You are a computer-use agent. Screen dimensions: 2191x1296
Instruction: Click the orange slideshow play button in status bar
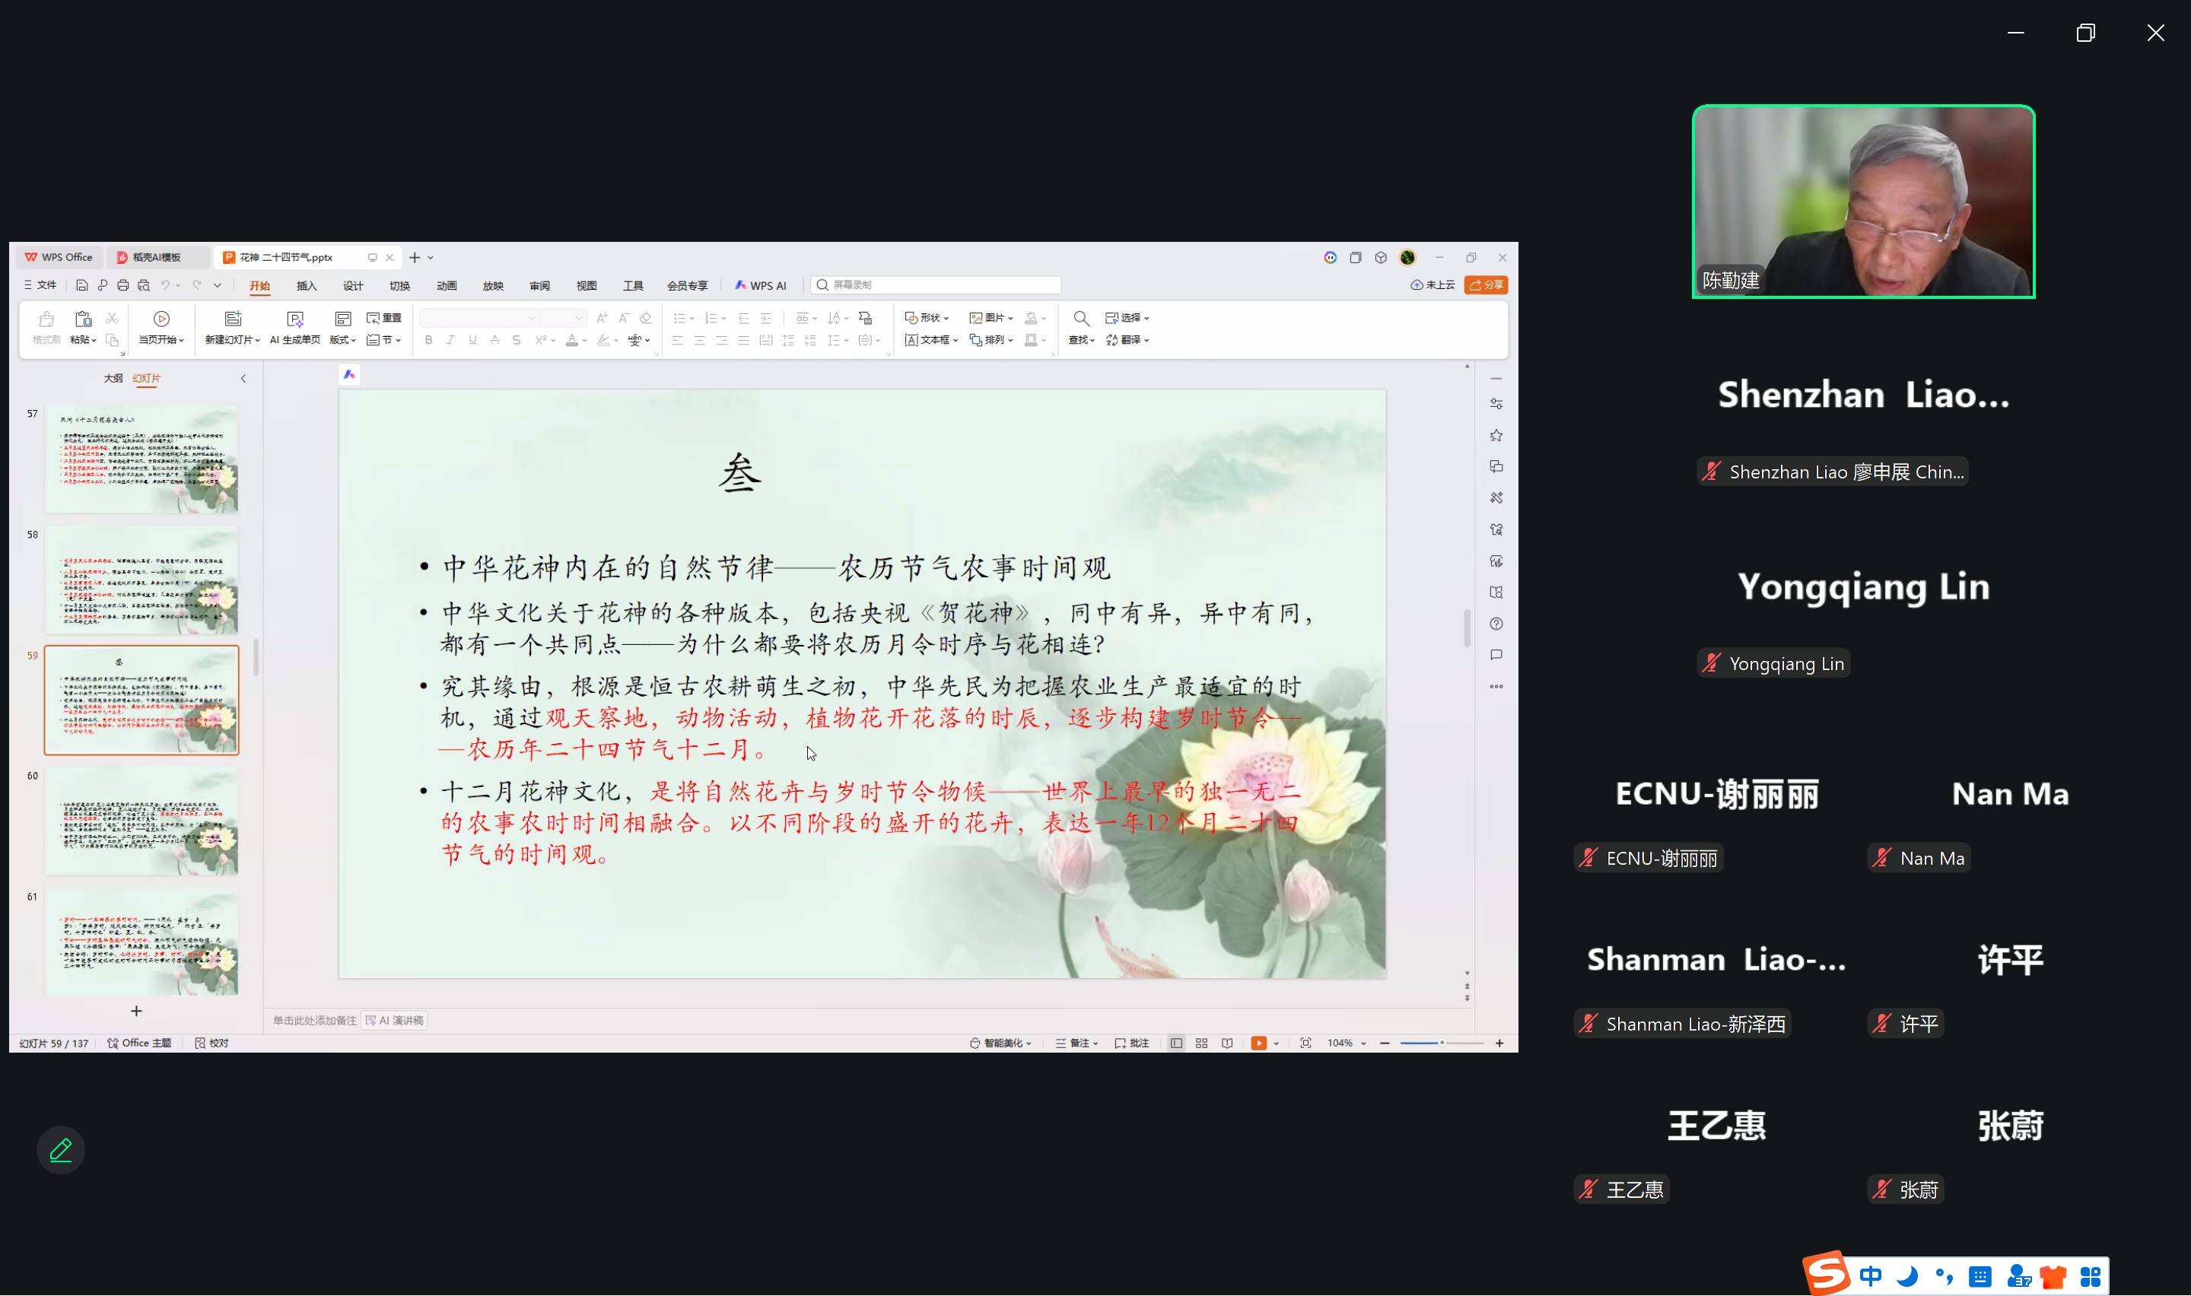(1258, 1043)
